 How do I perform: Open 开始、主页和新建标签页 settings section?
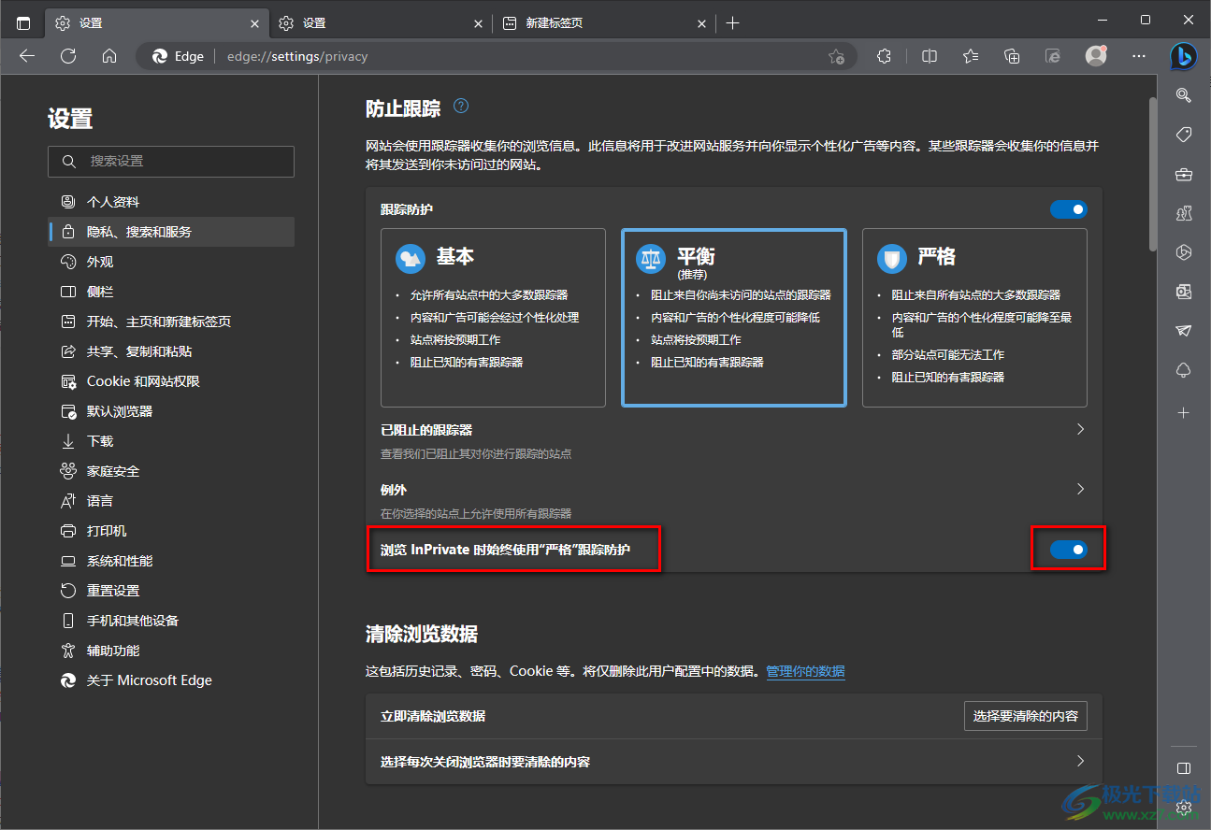[171, 322]
